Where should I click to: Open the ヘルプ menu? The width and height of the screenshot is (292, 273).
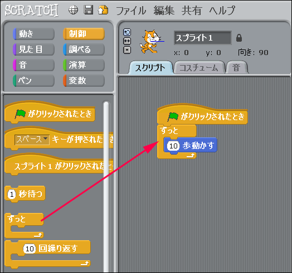point(222,10)
